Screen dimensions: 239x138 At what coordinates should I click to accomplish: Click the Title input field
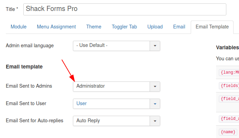click(125, 10)
